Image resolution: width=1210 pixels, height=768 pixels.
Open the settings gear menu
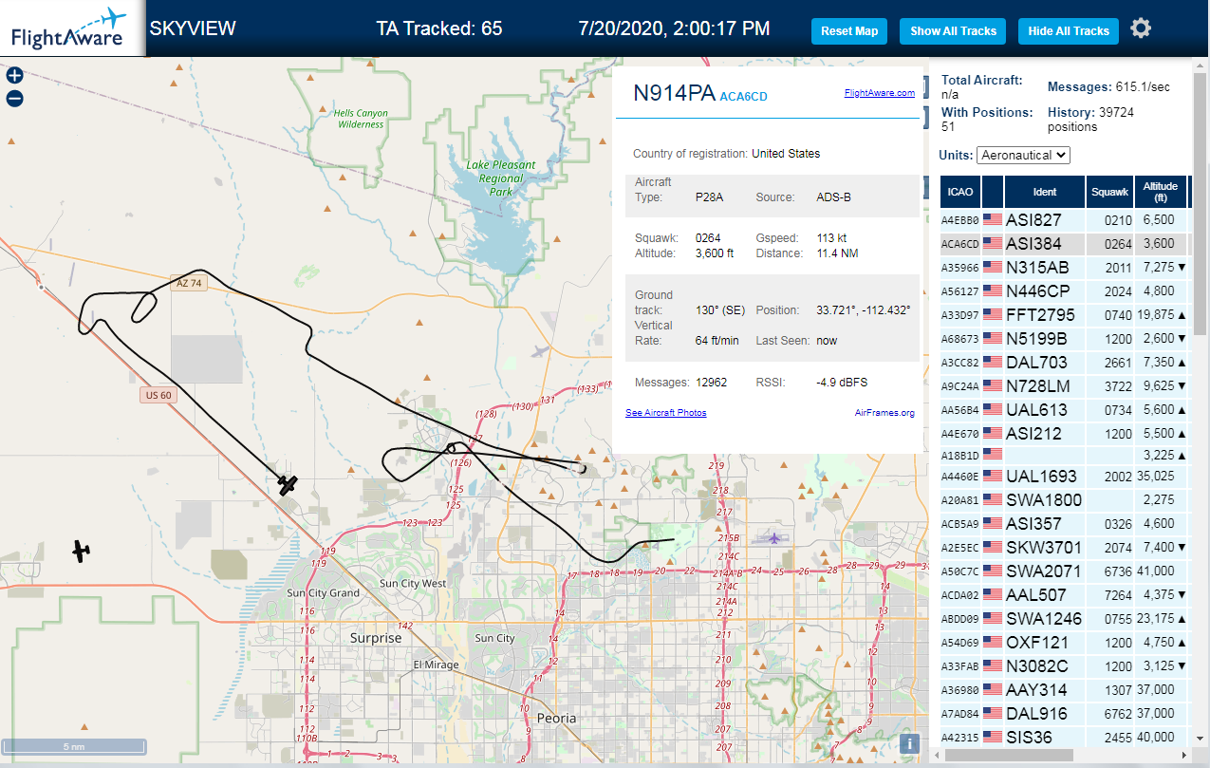1141,28
